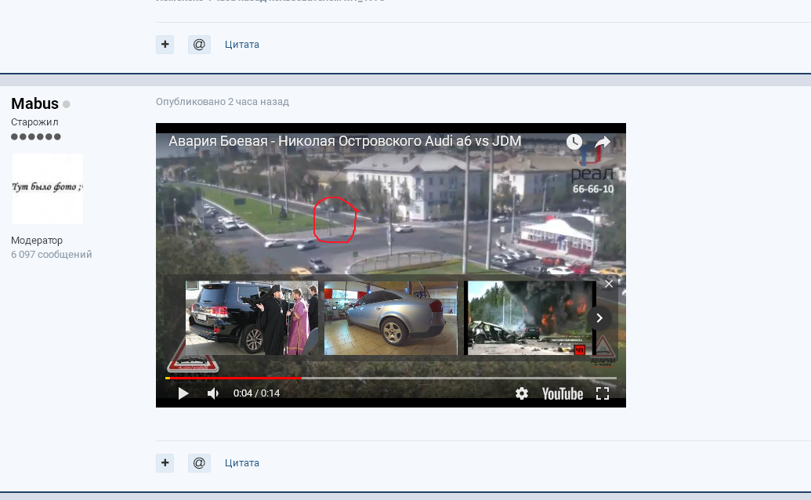Click the post time Опубликовано 2 часа назад
Viewport: 811px width, 500px height.
click(x=223, y=102)
